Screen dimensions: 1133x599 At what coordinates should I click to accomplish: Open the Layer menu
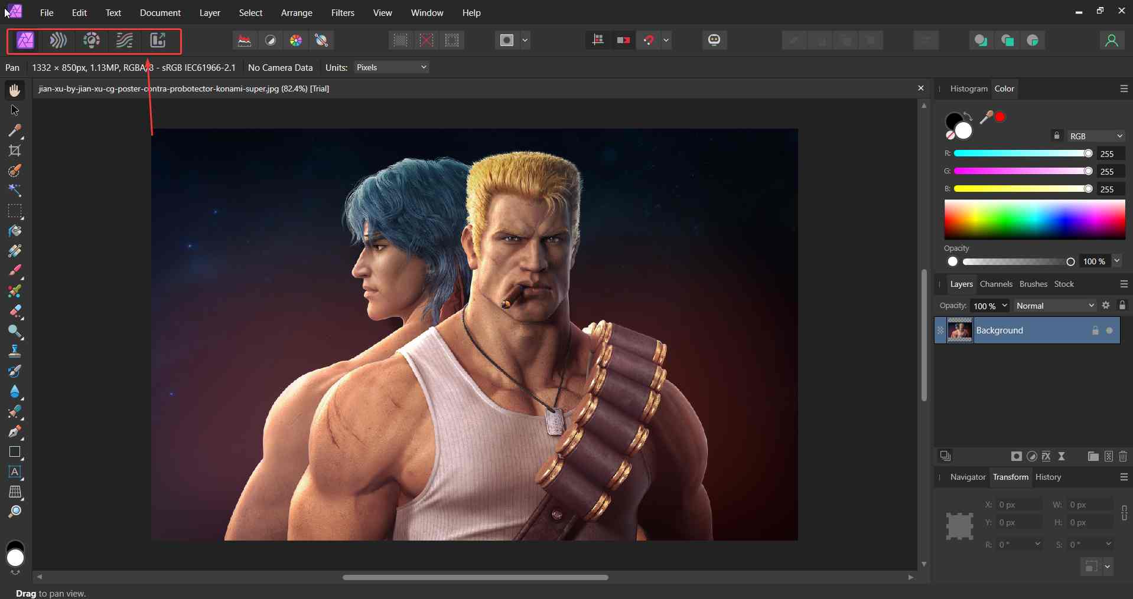(210, 12)
